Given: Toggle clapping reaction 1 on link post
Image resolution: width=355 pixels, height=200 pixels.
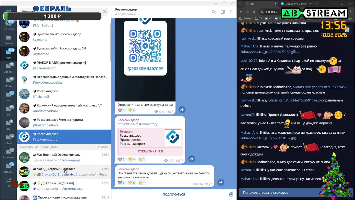Looking at the screenshot, I should click(x=142, y=159).
